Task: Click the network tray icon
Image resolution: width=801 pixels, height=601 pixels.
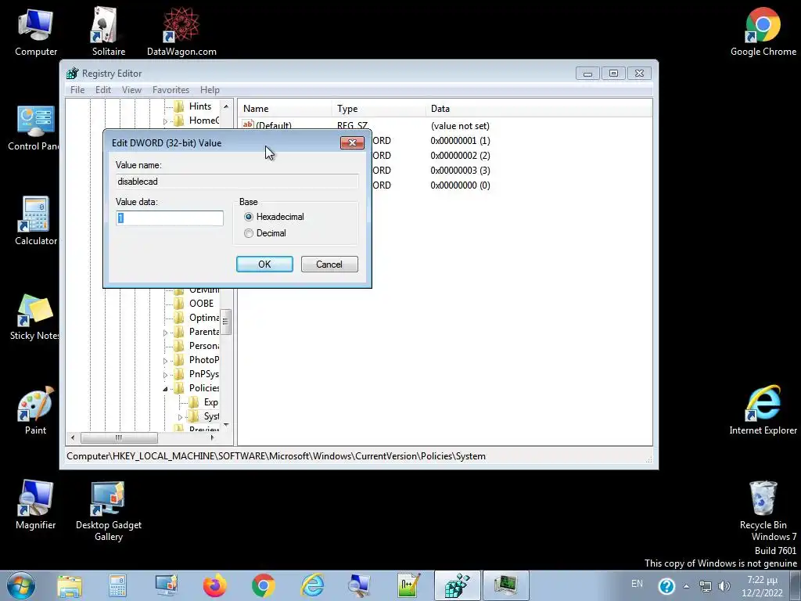Action: [x=705, y=585]
